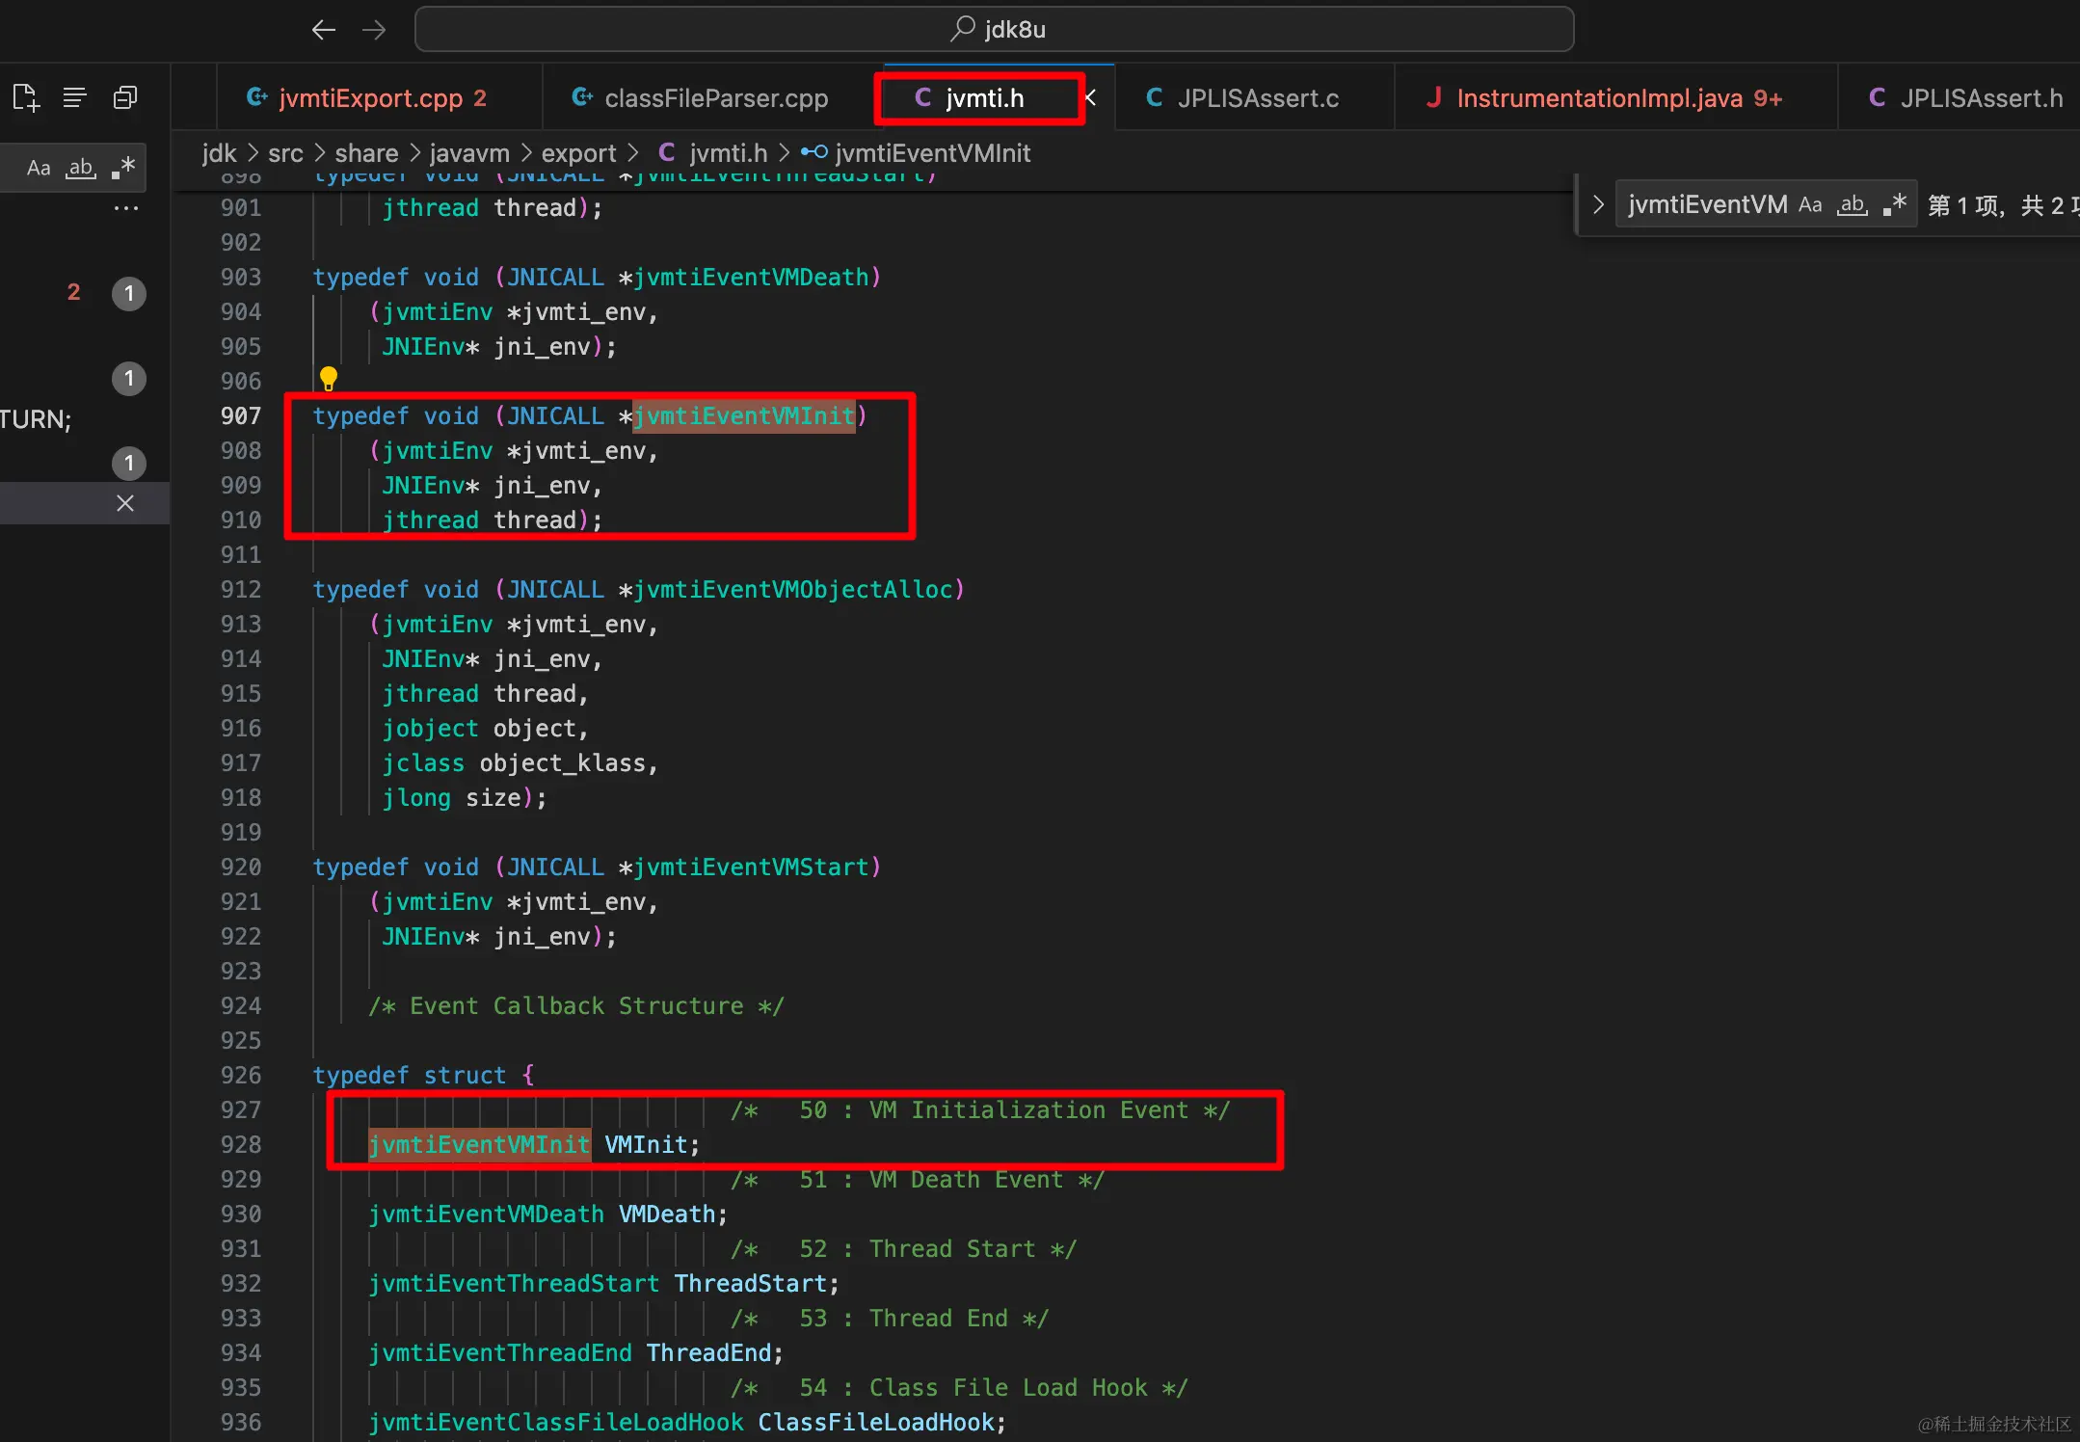Click the jvmtiEventVMInit breadcrumb symbol
Image resolution: width=2080 pixels, height=1442 pixels.
tap(932, 153)
